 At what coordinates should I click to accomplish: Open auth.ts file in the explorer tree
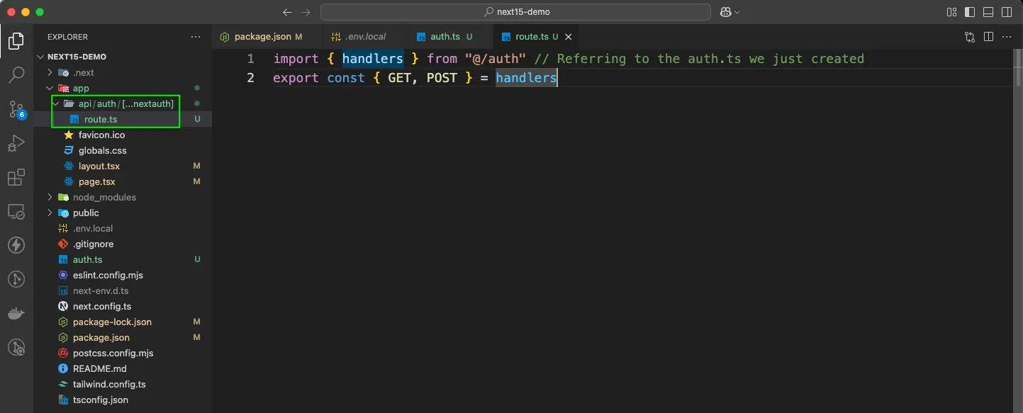(x=87, y=259)
